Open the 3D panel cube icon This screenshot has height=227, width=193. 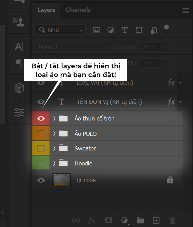point(19,88)
